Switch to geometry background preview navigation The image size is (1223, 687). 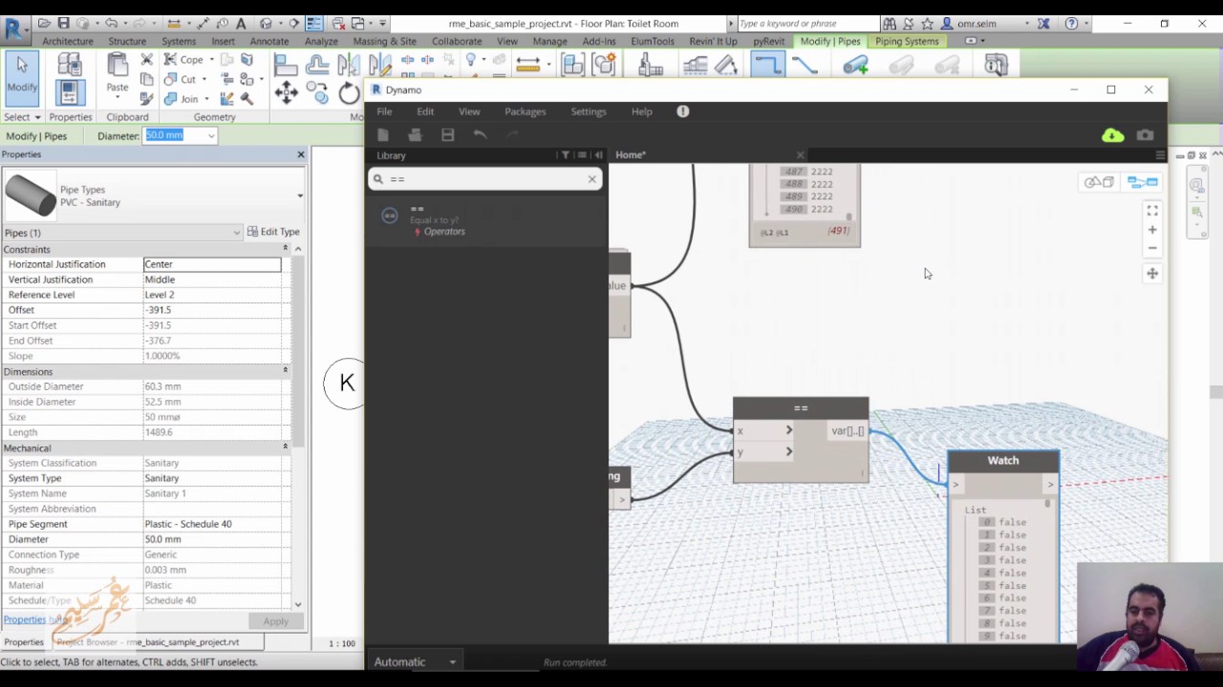(x=1099, y=182)
